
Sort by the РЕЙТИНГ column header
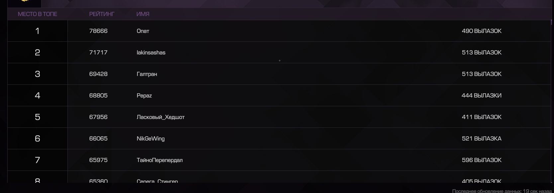pyautogui.click(x=102, y=14)
